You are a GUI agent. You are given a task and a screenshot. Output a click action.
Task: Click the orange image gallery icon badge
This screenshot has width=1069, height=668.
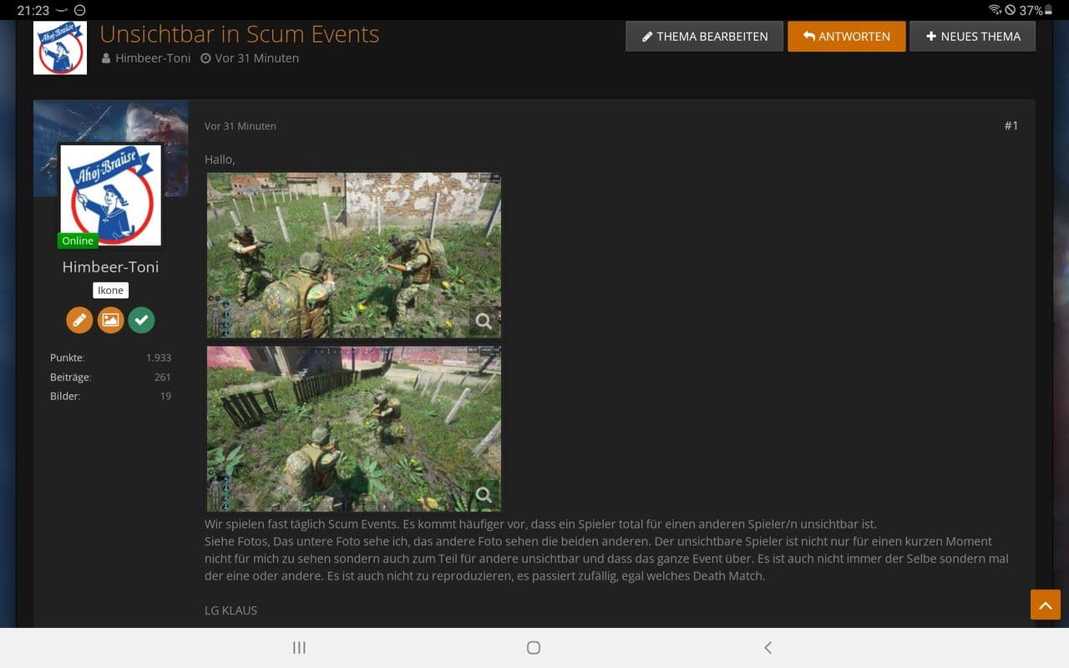pos(110,320)
